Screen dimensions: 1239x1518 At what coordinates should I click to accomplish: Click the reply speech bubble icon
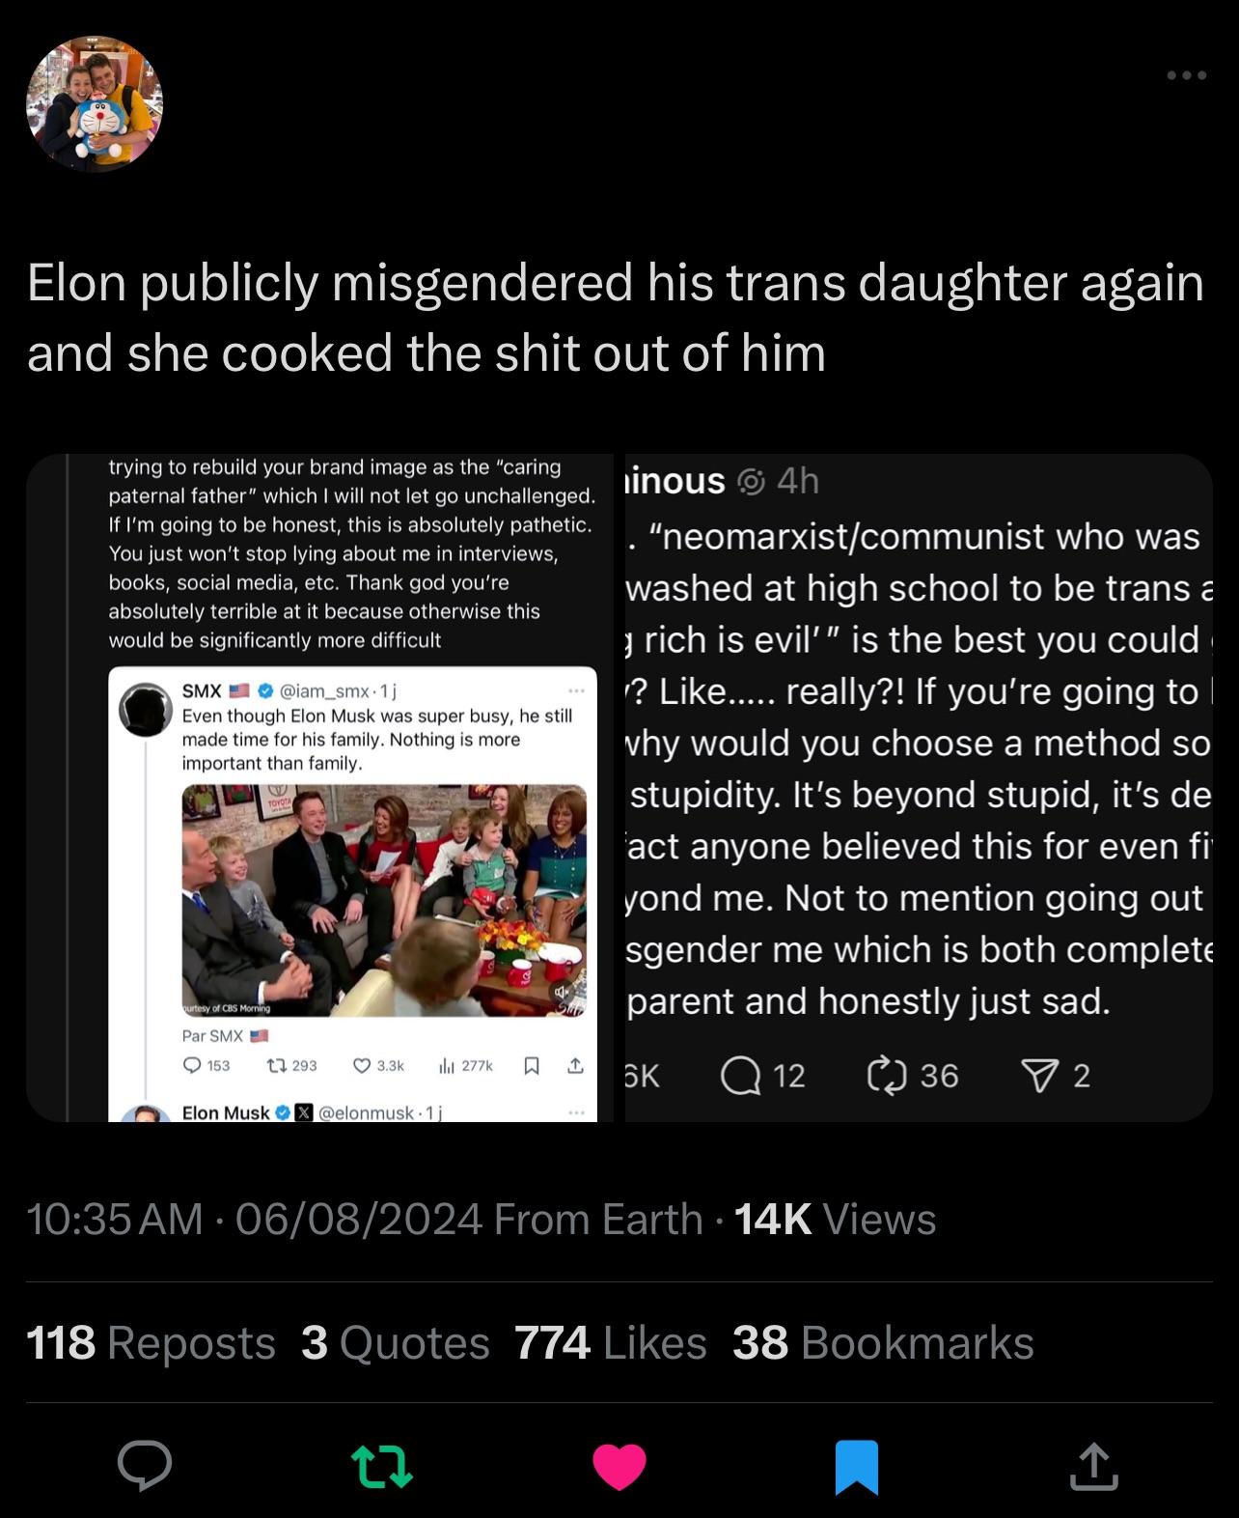pos(145,1467)
